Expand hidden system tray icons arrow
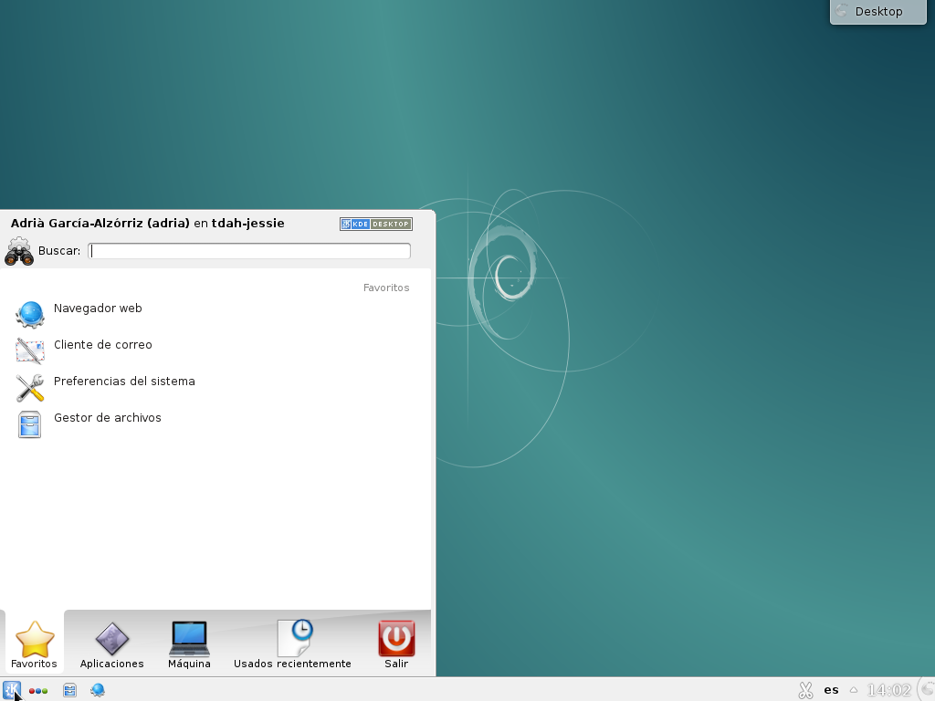The width and height of the screenshot is (935, 701). click(x=854, y=690)
